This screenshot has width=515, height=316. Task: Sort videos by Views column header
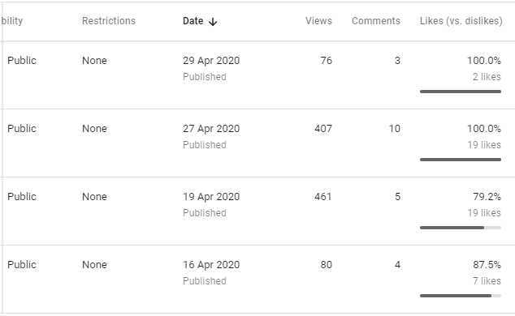[x=318, y=21]
